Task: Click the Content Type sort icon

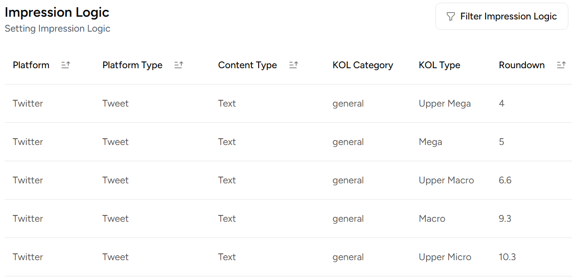Action: pyautogui.click(x=293, y=65)
